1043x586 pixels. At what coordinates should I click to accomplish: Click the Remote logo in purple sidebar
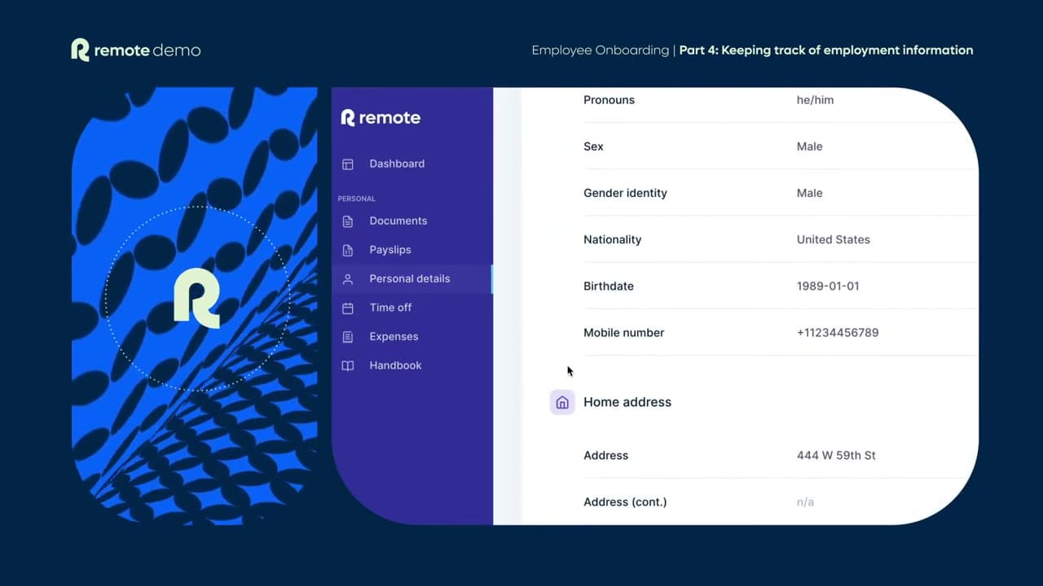pos(381,118)
